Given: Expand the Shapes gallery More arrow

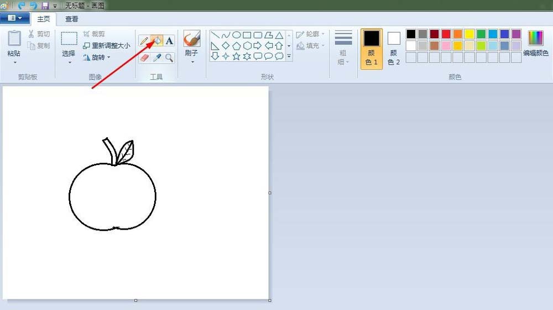Looking at the screenshot, I should pos(289,56).
